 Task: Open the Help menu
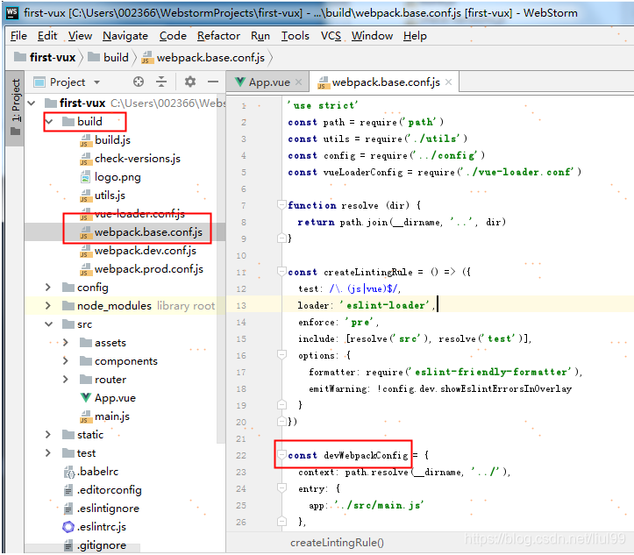(x=415, y=36)
